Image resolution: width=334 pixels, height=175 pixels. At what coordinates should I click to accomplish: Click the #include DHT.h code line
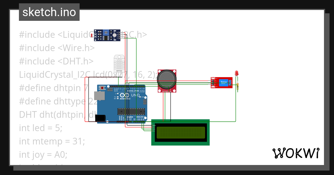coord(56,61)
